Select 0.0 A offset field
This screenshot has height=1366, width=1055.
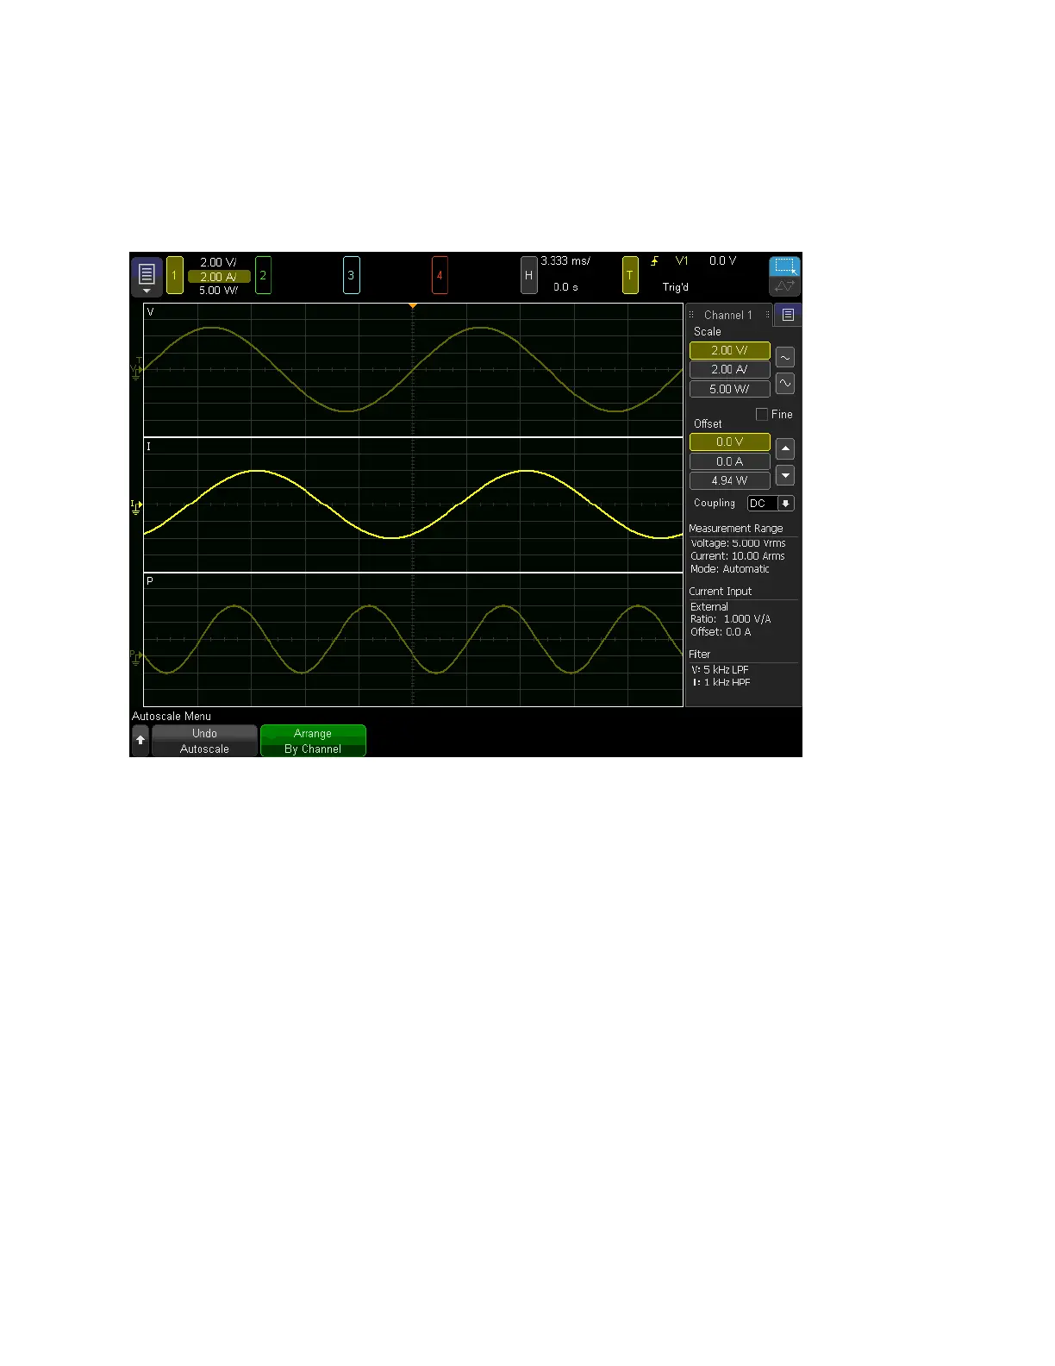[729, 461]
